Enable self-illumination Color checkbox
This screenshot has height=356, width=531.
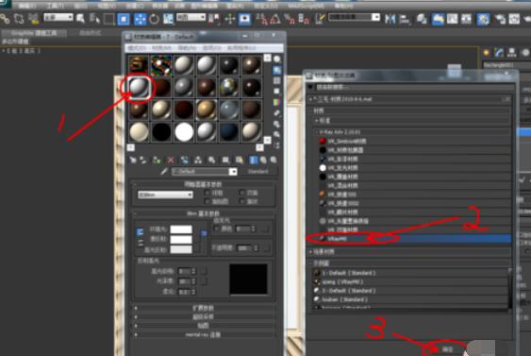tap(217, 229)
